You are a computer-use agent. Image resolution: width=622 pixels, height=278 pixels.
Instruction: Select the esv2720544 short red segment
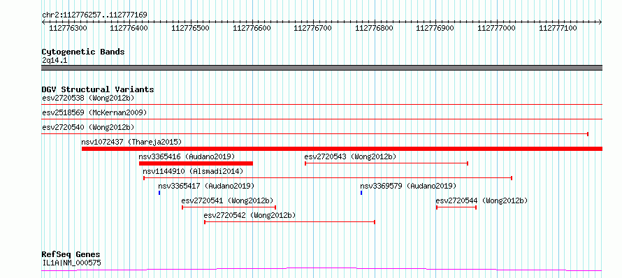pos(456,207)
